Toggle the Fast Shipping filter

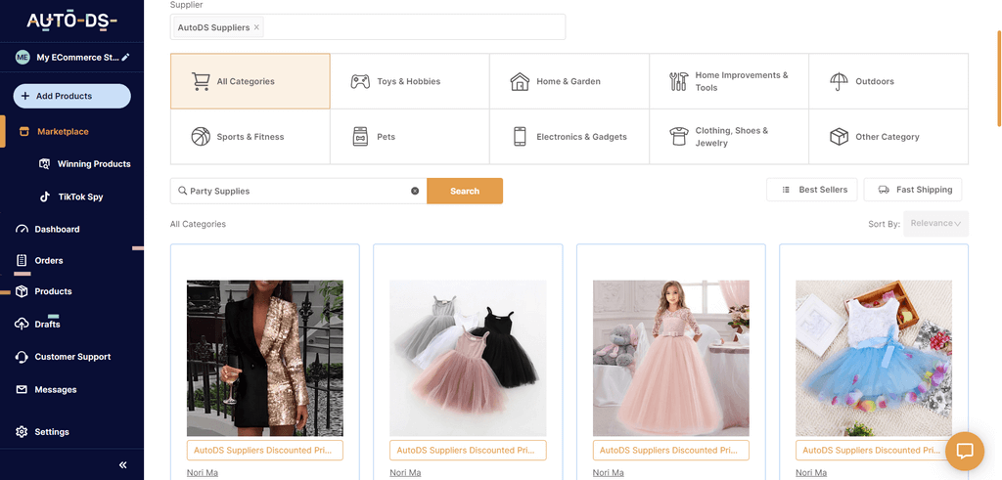coord(914,190)
